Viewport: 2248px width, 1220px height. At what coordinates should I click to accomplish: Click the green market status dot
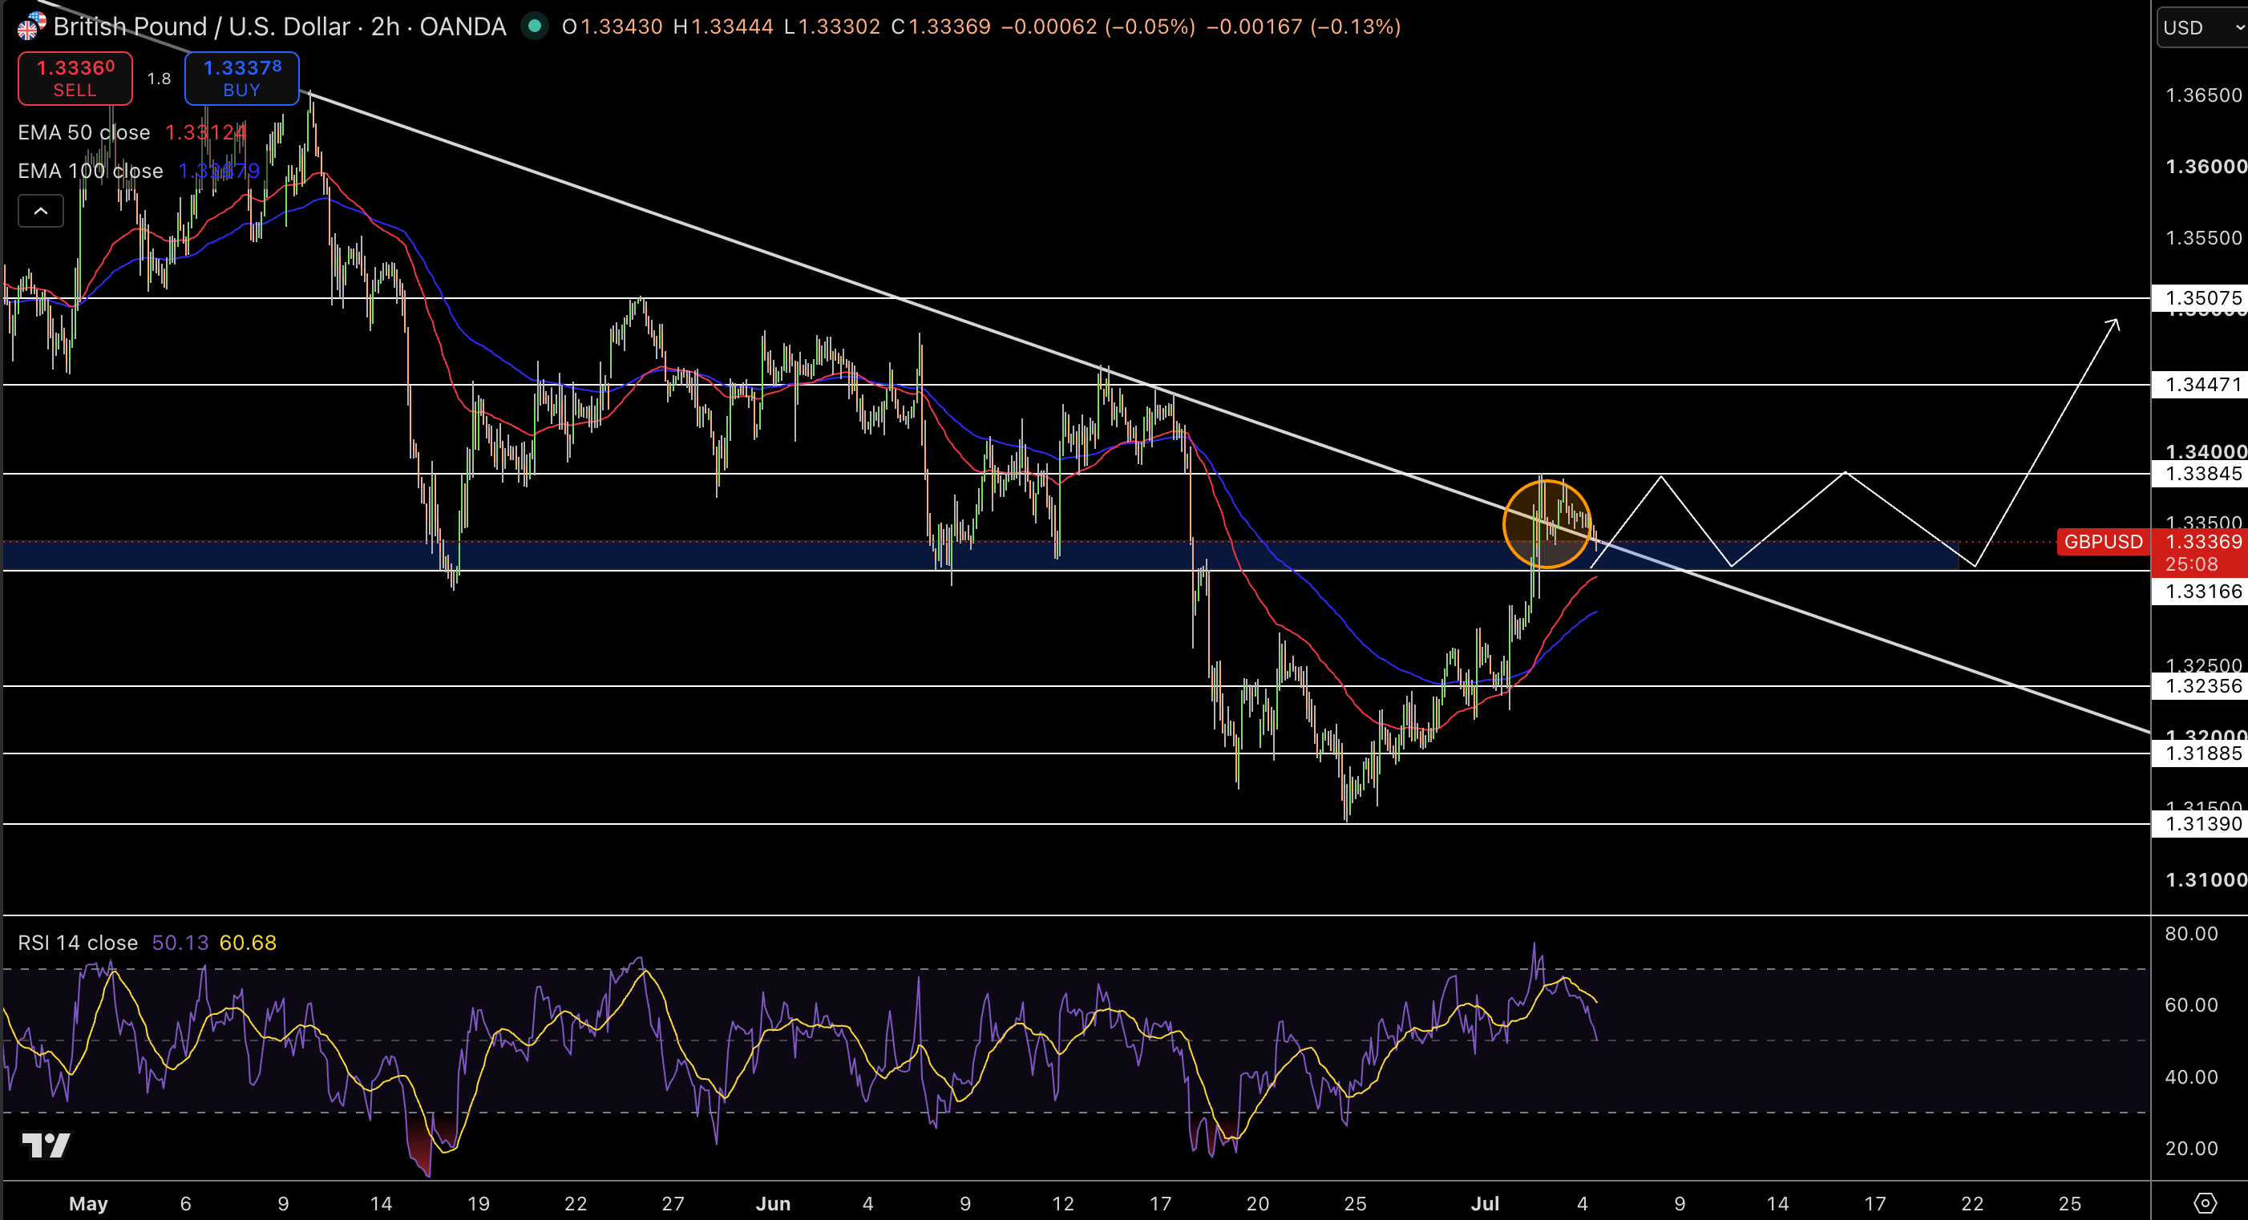pyautogui.click(x=534, y=26)
